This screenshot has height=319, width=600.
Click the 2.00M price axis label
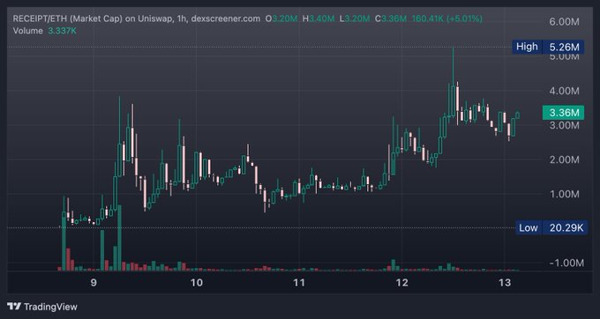point(565,159)
